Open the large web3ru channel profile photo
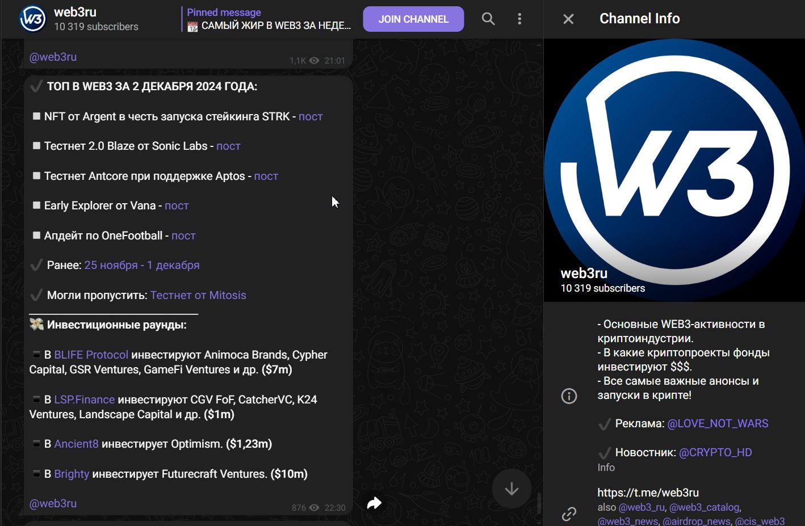The height and width of the screenshot is (526, 805). [x=674, y=170]
